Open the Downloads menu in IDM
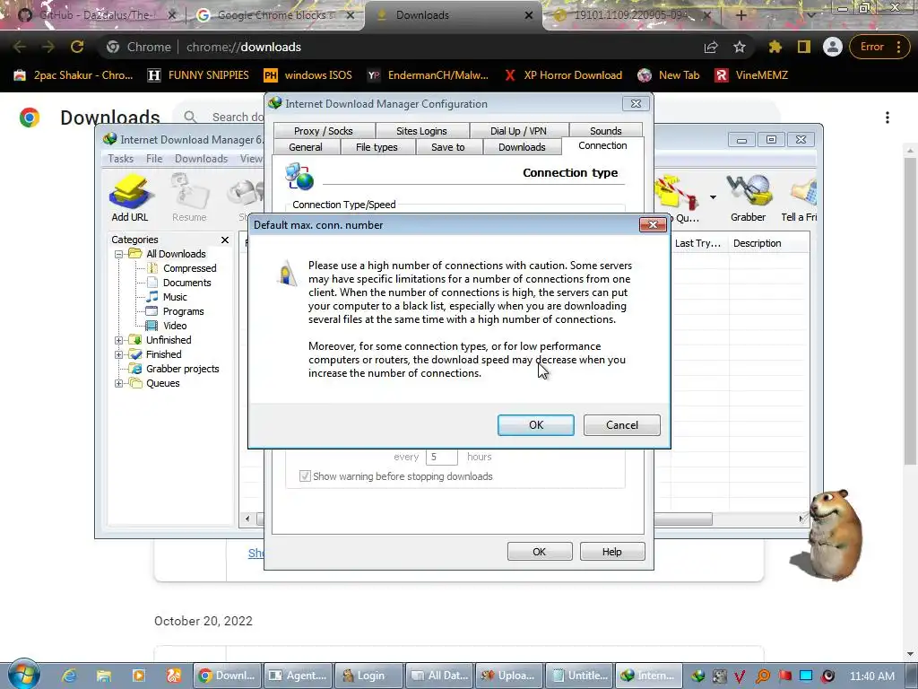 [201, 159]
